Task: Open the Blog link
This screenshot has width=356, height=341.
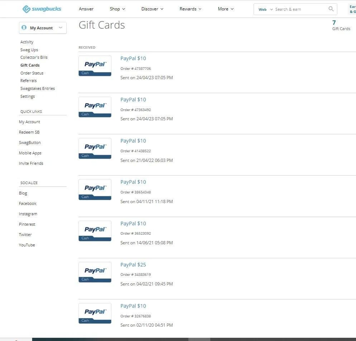Action: pos(23,193)
